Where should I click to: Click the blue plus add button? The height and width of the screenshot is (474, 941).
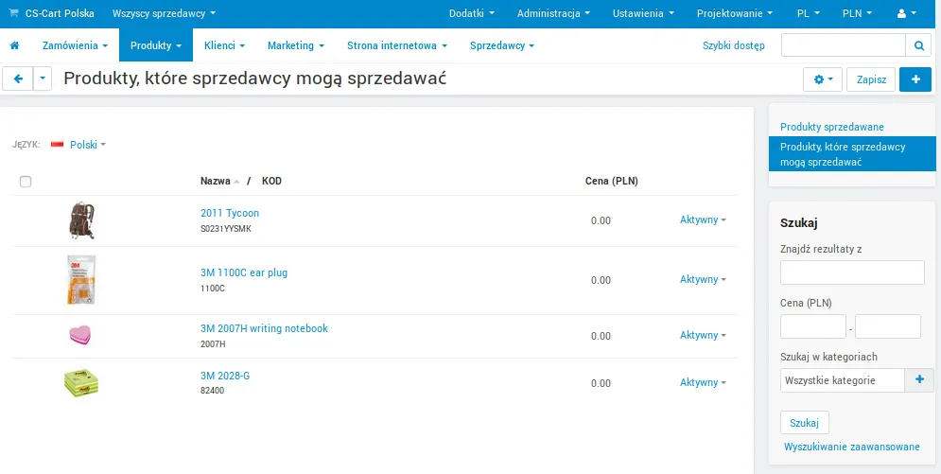915,79
